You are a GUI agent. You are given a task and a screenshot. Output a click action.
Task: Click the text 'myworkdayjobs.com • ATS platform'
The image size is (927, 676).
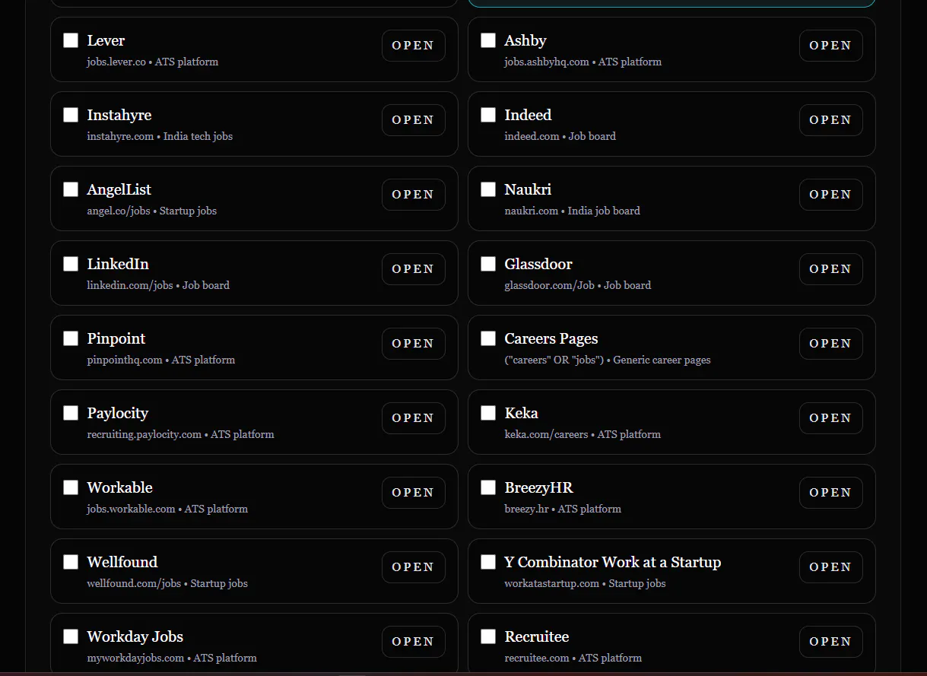[x=172, y=658]
